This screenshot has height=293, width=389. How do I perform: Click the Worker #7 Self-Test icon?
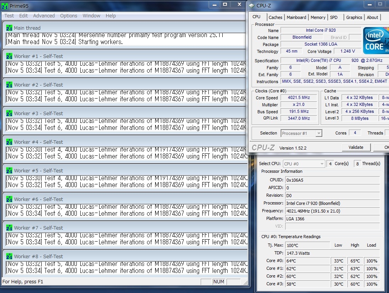[x=9, y=228]
